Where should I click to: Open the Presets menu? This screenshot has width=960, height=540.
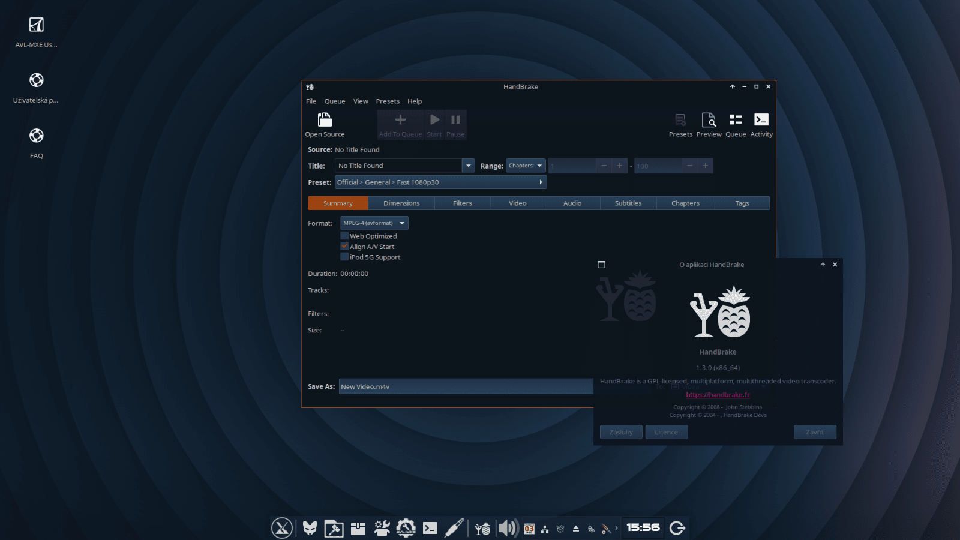point(388,101)
